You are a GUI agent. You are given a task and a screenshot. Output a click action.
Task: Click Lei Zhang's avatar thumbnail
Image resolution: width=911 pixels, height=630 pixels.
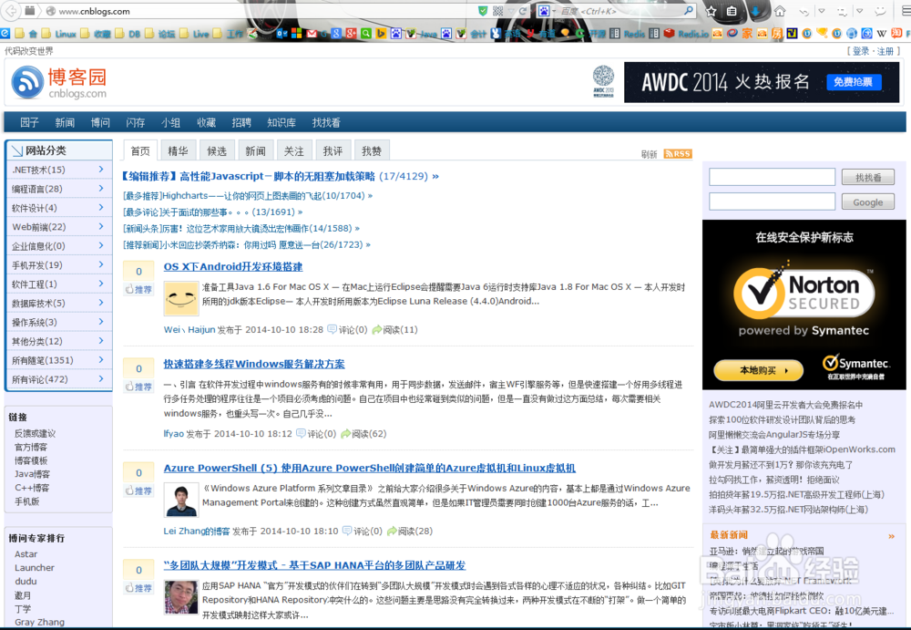[181, 500]
